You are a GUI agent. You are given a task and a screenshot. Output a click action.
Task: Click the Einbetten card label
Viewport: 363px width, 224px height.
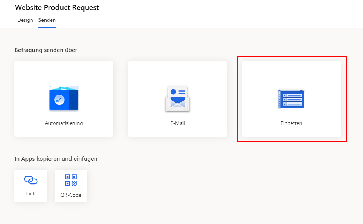click(x=291, y=123)
